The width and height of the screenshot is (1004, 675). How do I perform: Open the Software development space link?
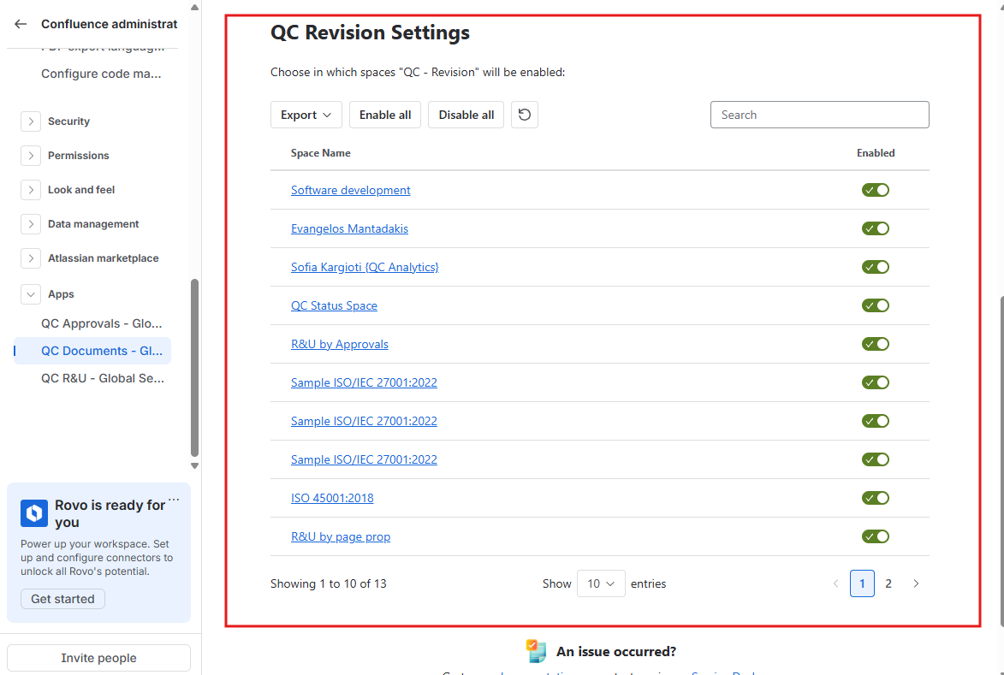350,190
